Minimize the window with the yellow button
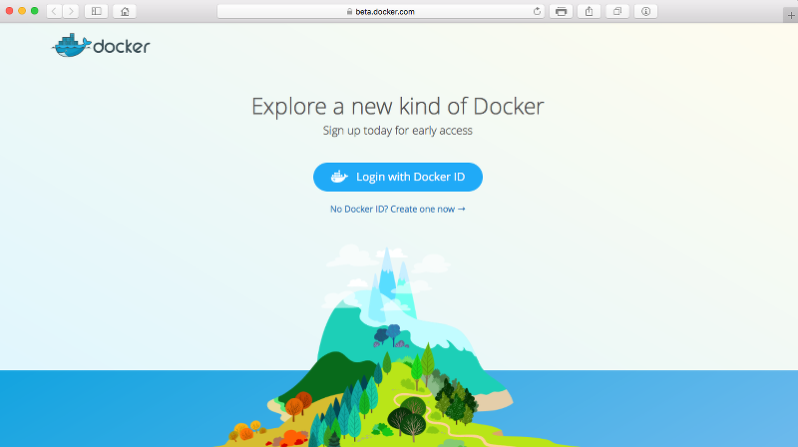The height and width of the screenshot is (447, 798). click(22, 11)
